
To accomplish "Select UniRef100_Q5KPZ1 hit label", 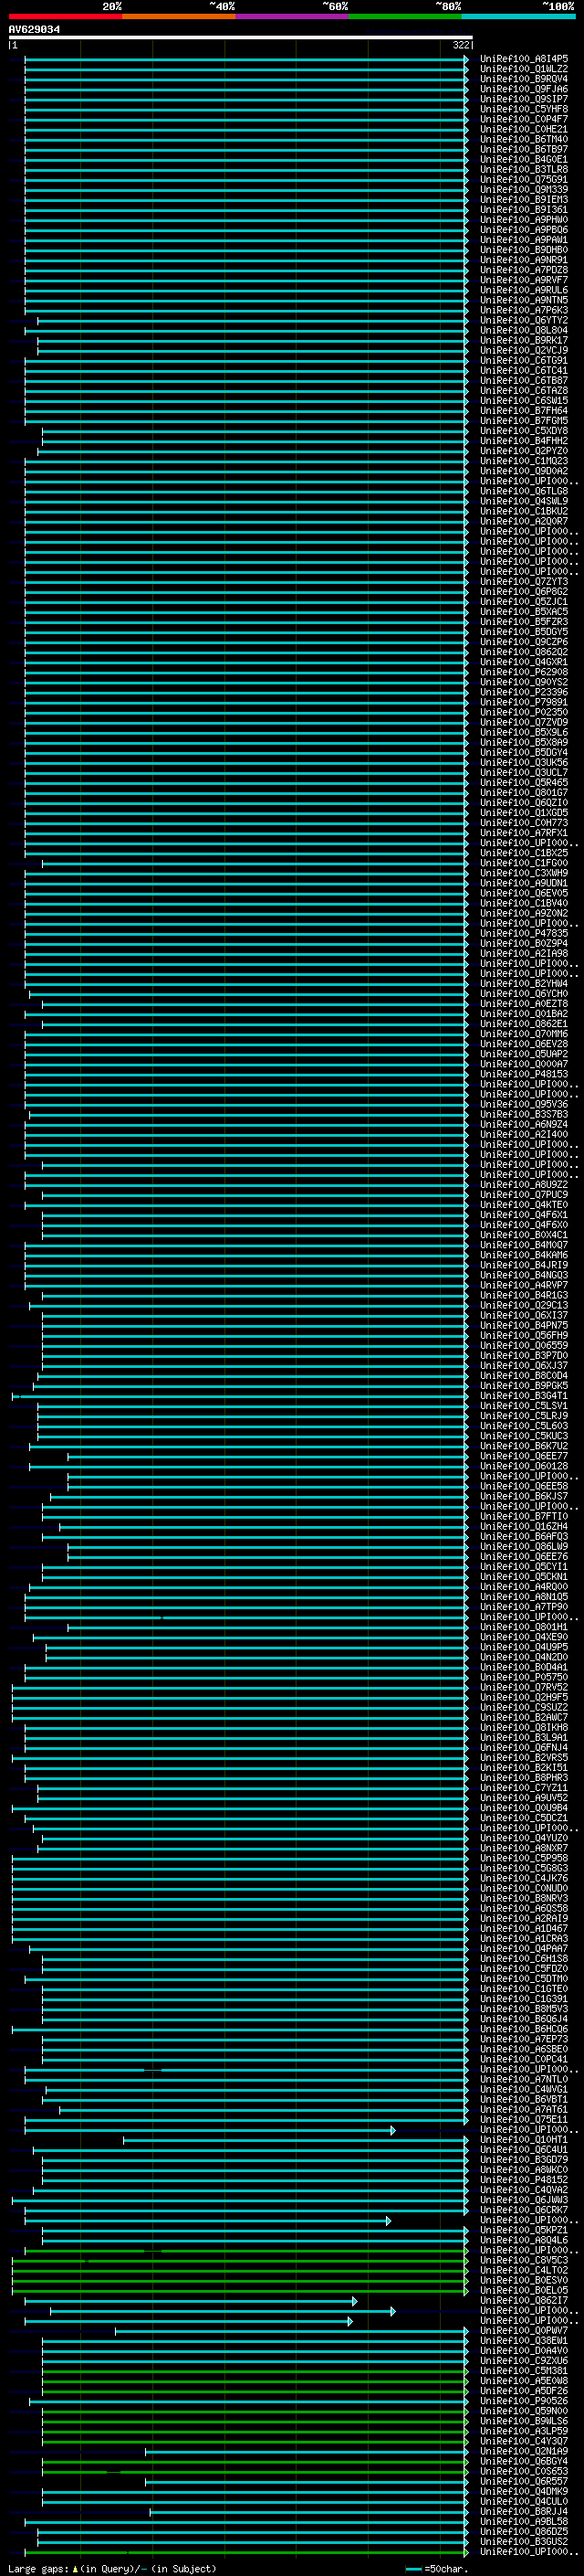I will pyautogui.click(x=524, y=2229).
